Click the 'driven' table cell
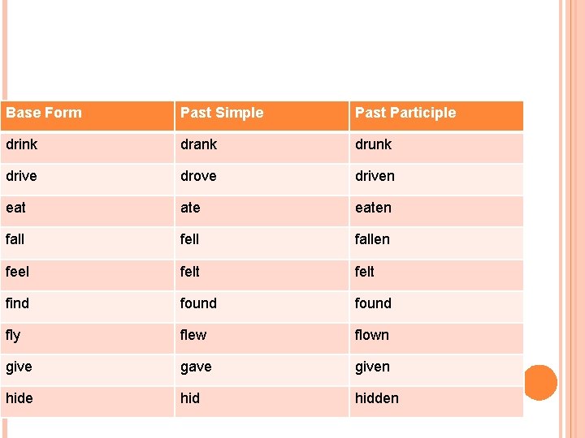The image size is (585, 438). tap(375, 176)
